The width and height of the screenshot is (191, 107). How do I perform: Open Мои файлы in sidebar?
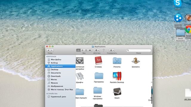[60, 59]
